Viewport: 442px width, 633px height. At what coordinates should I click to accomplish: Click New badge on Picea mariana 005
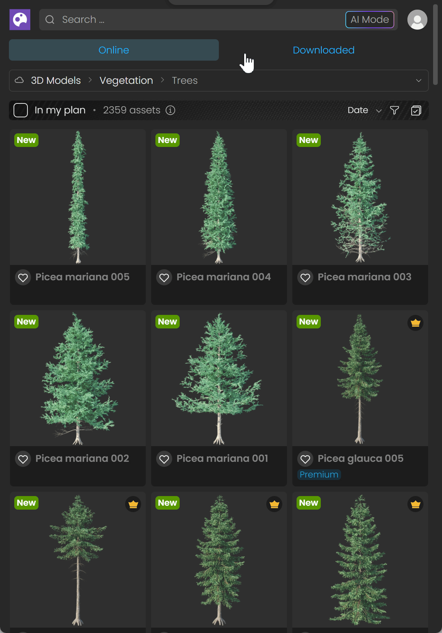[26, 140]
